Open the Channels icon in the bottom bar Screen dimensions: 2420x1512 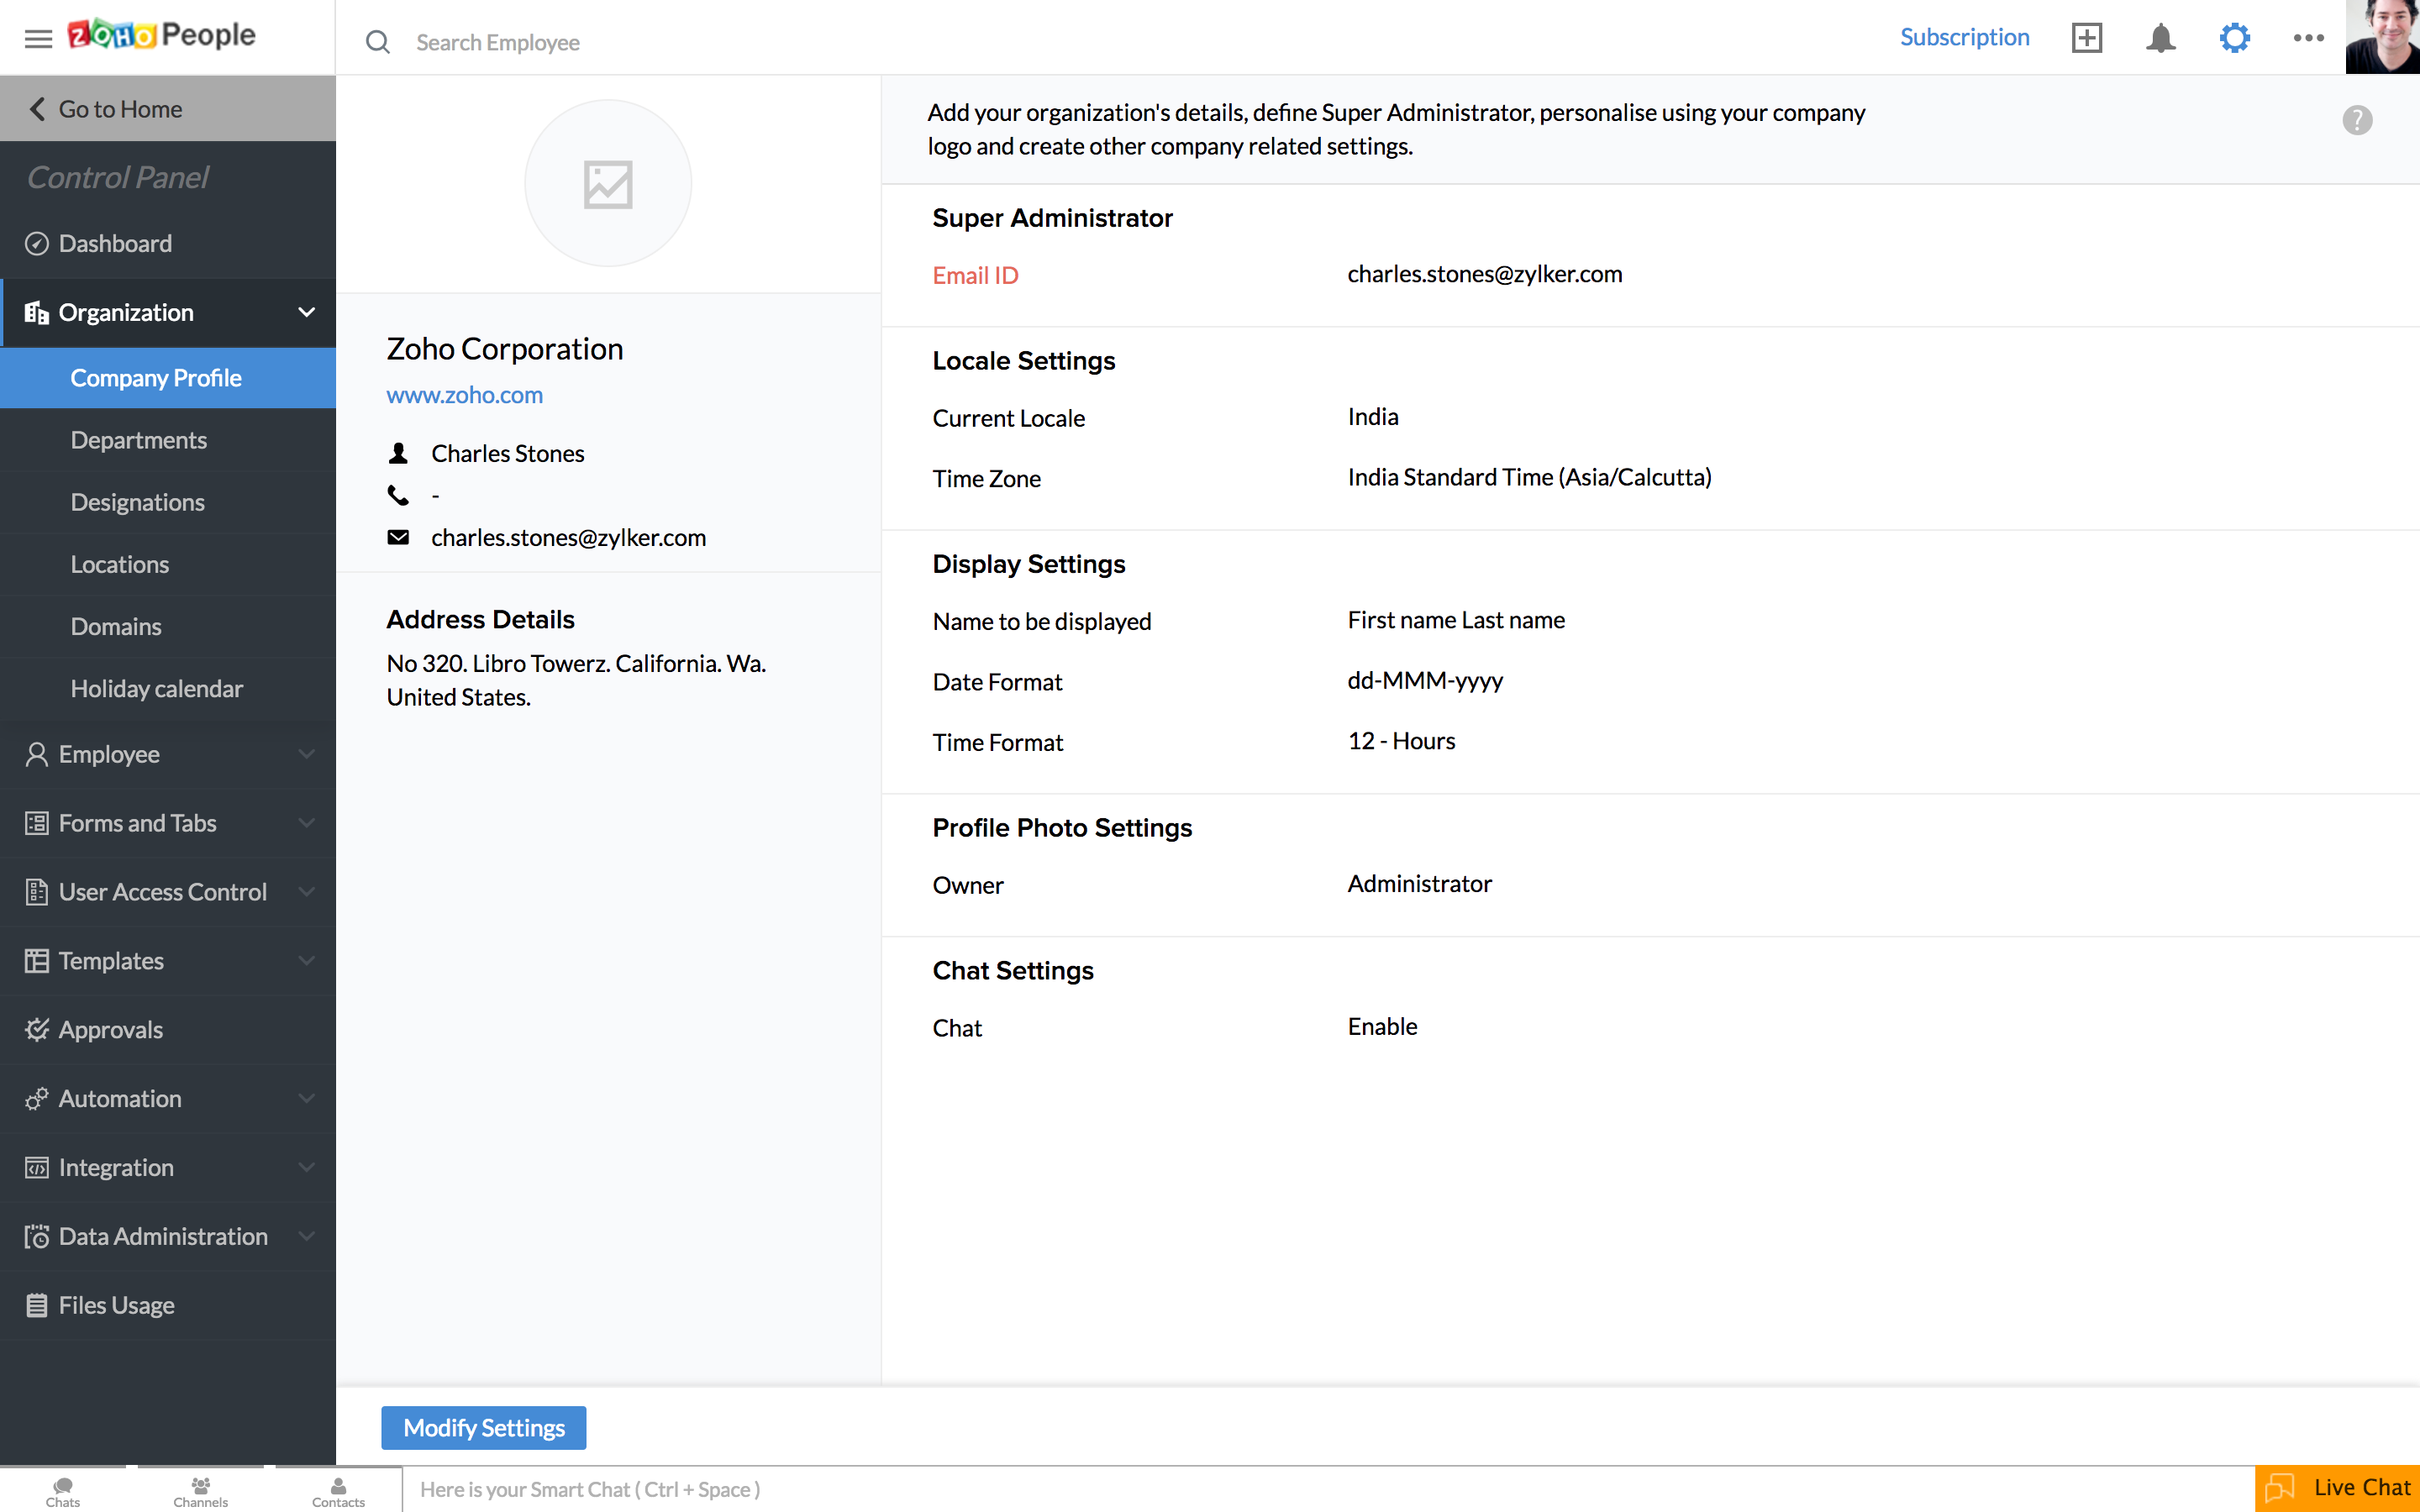pyautogui.click(x=200, y=1490)
